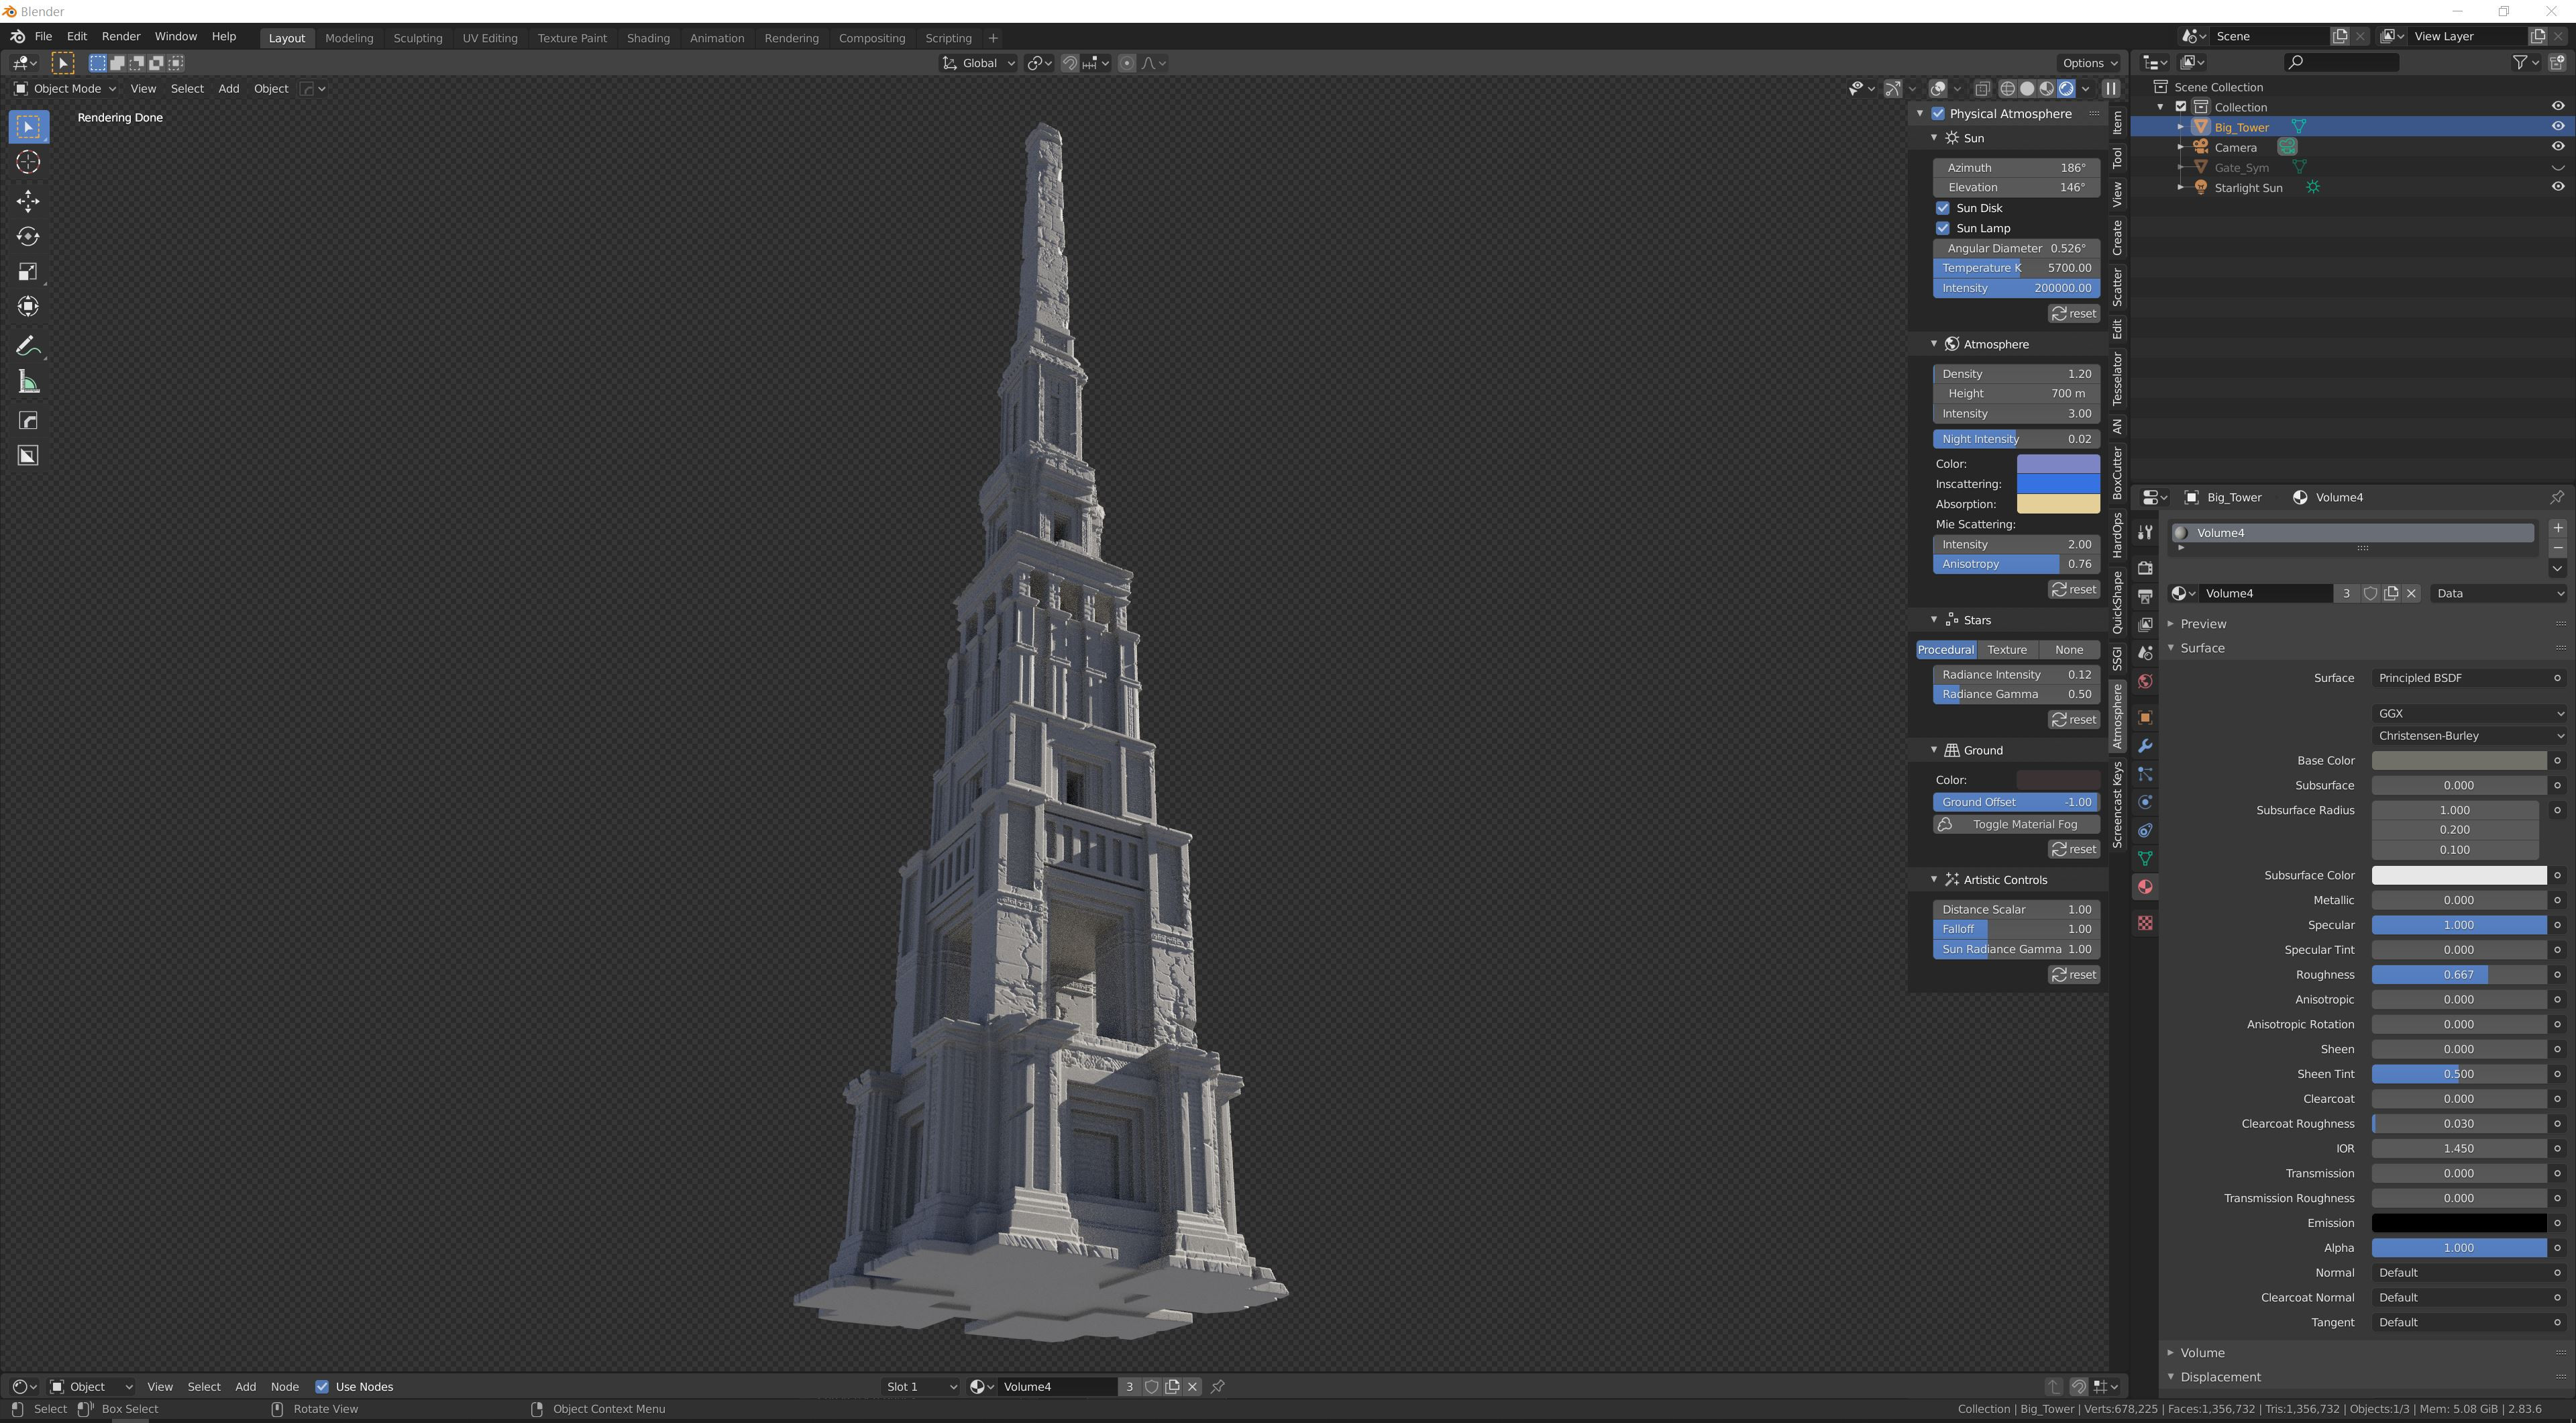The width and height of the screenshot is (2576, 1423).
Task: Open the Object Mode dropdown
Action: (65, 89)
